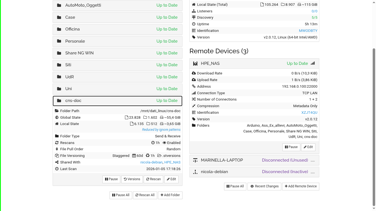Expand the Share NG WIN folder
Viewport: 376px width, 211px height.
pyautogui.click(x=117, y=53)
